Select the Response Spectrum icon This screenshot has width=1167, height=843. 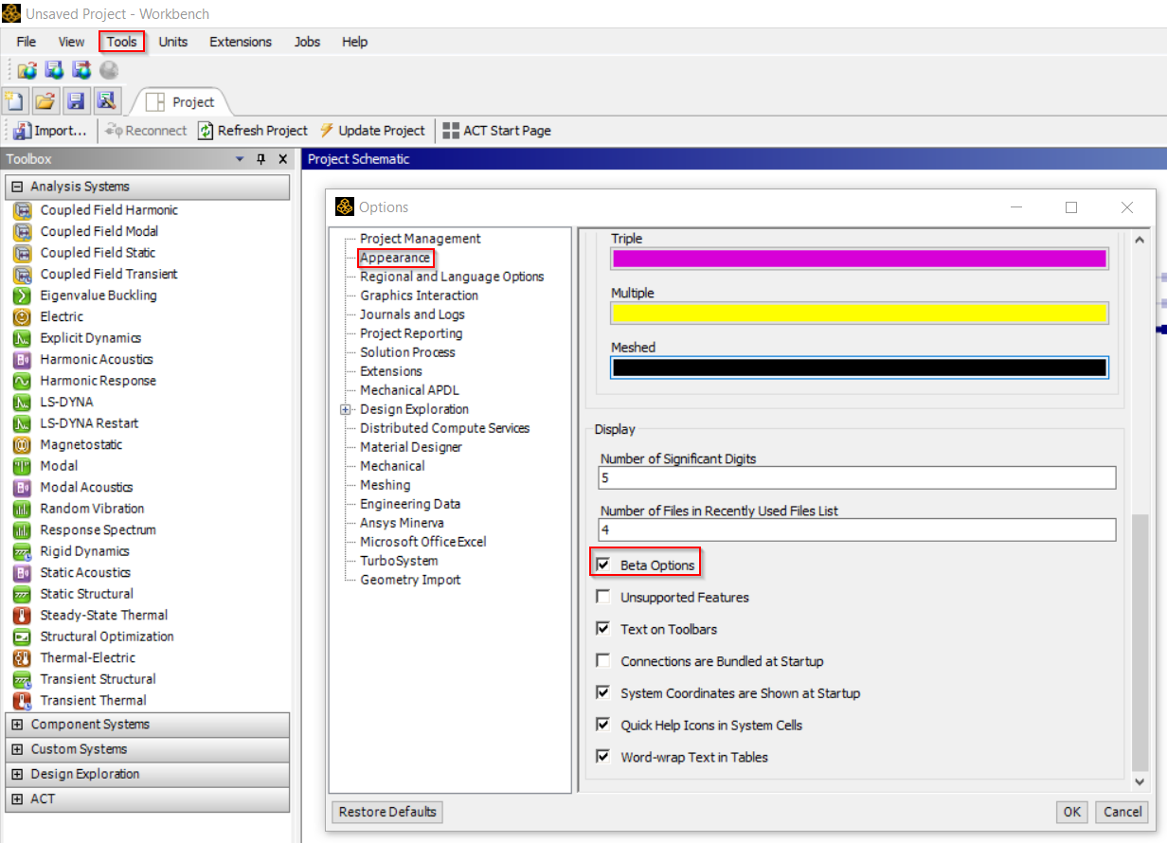(23, 529)
